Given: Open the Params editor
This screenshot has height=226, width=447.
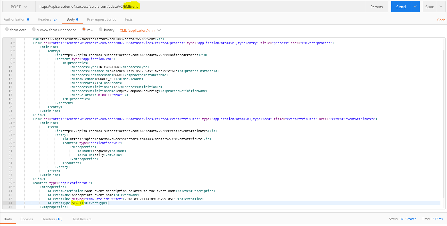Looking at the screenshot, I should (x=376, y=7).
